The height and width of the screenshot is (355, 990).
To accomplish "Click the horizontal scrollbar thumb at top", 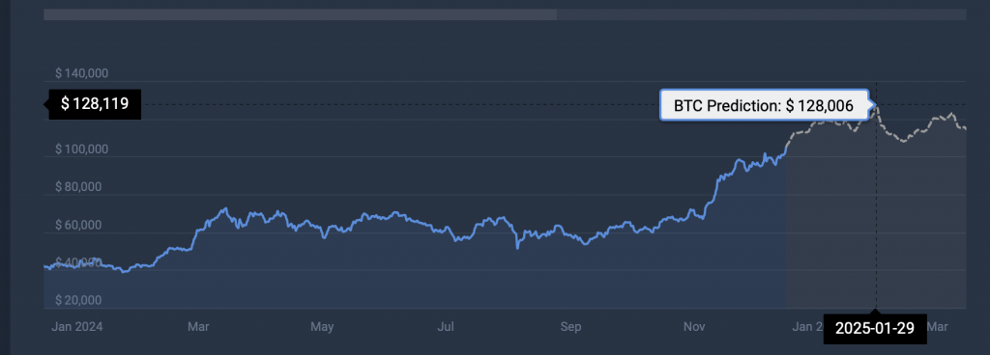I will point(301,14).
